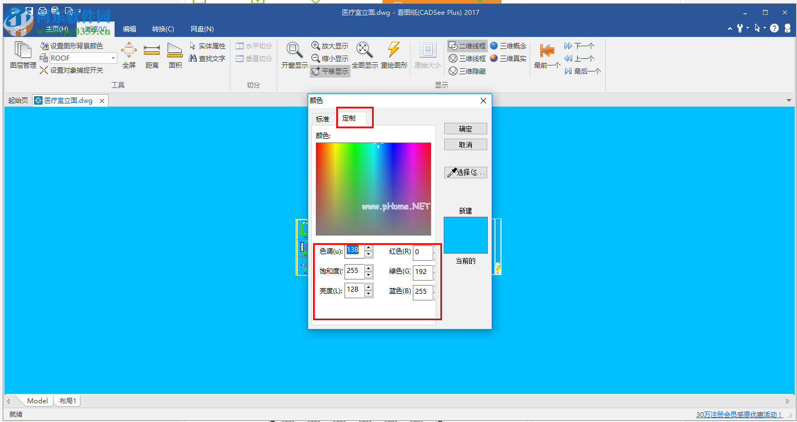
Task: Open 30万注册会员感恩优惠活动 link
Action: coord(739,415)
